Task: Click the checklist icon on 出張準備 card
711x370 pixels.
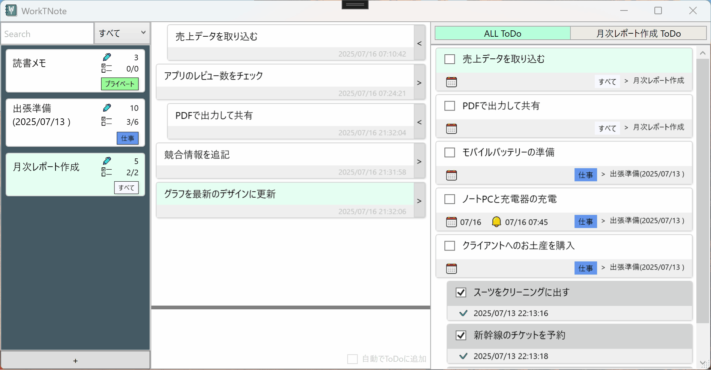Action: coord(106,121)
